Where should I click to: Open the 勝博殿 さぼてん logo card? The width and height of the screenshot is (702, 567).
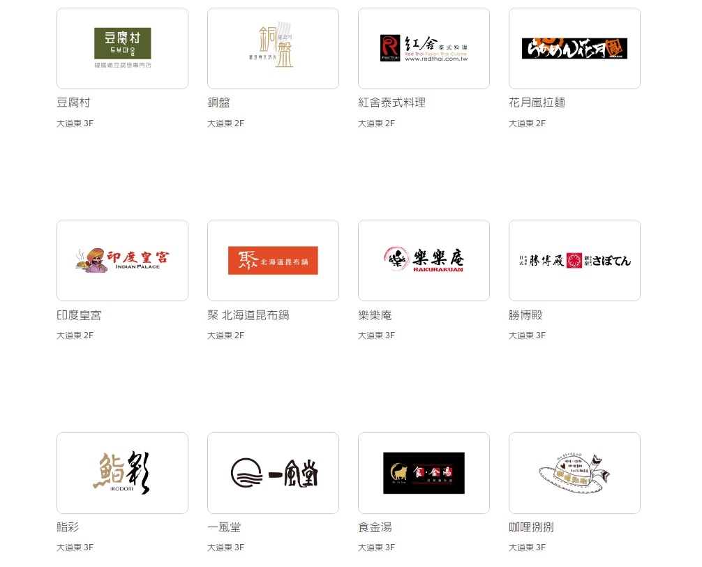[x=574, y=260]
